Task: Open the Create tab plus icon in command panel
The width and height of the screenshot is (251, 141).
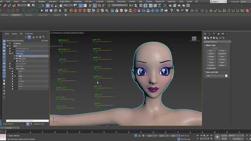Action: click(205, 34)
